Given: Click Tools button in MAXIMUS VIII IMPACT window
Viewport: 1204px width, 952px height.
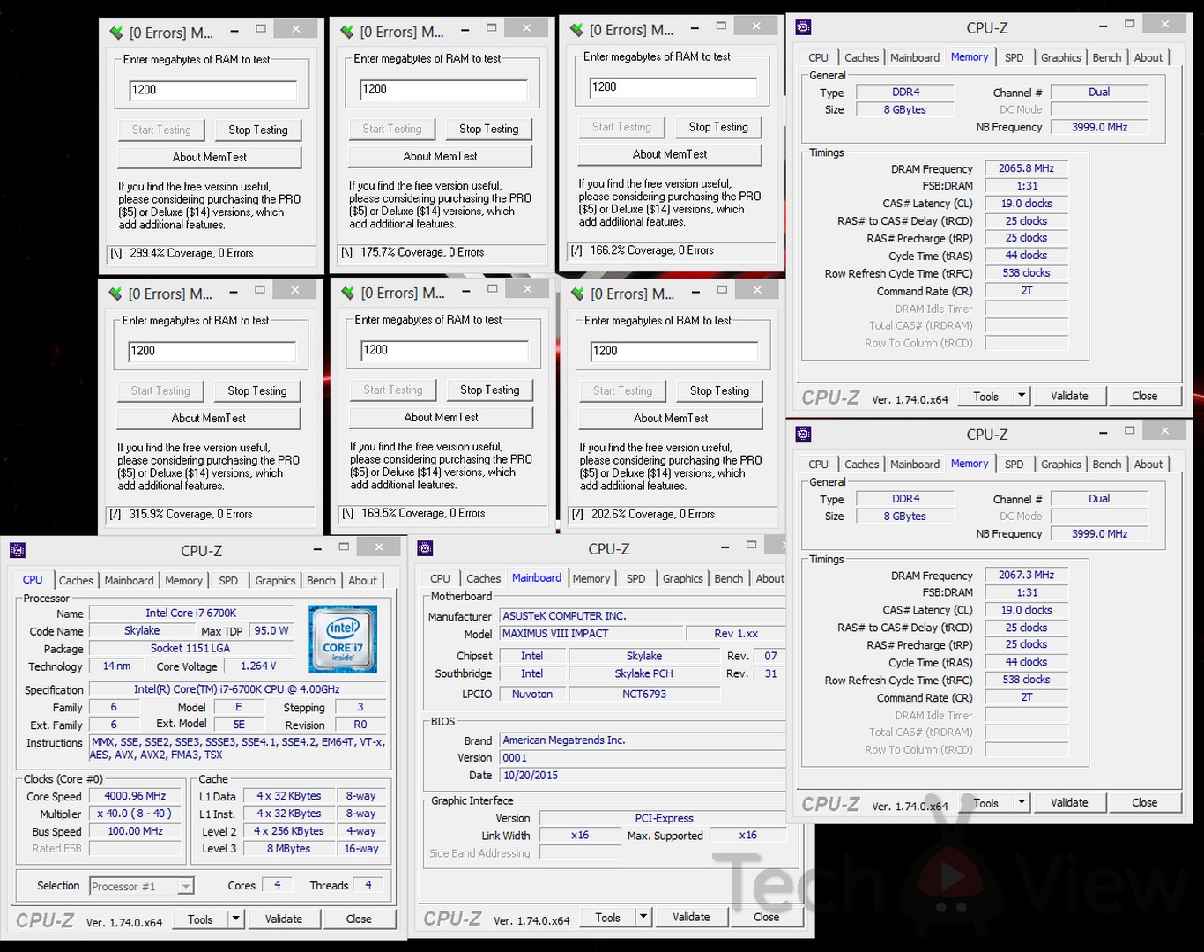Looking at the screenshot, I should [608, 917].
